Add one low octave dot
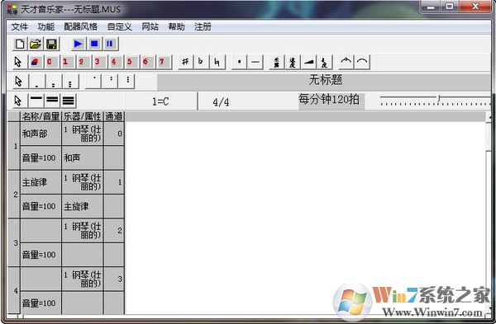This screenshot has width=496, height=324. point(37,82)
